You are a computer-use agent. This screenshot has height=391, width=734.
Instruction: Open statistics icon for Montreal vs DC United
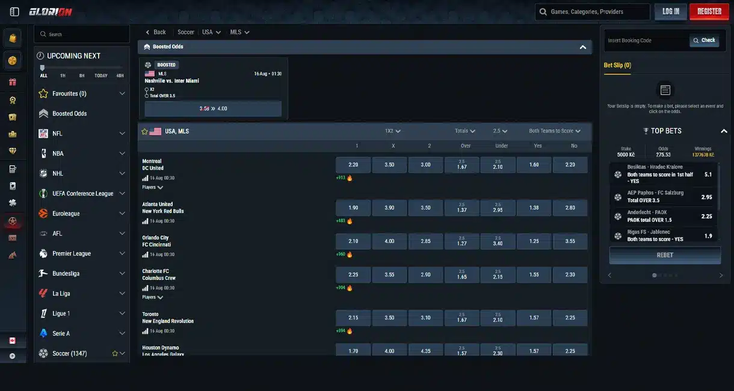(x=145, y=178)
